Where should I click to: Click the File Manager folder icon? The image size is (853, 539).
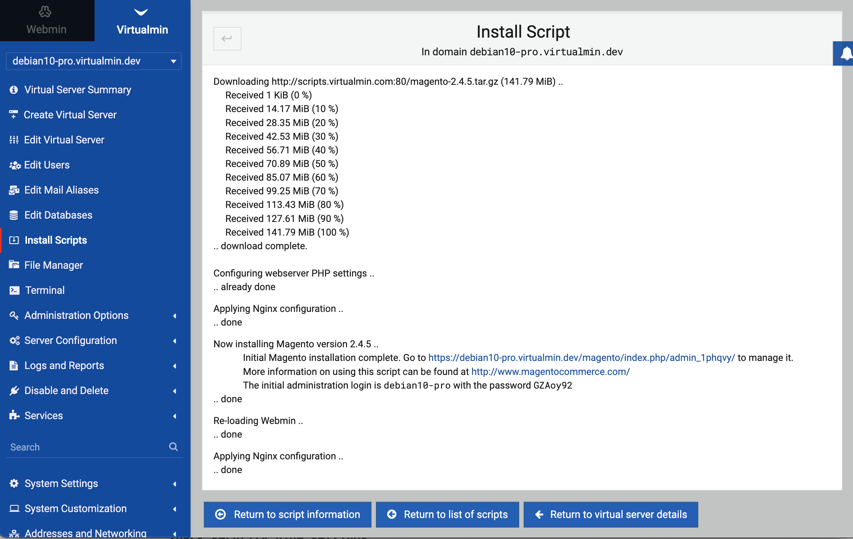[14, 265]
